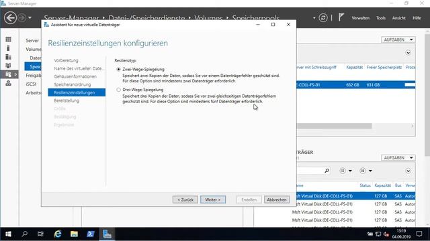Click the search magnifier in disk filter
The height and width of the screenshot is (241, 430).
coord(327,171)
